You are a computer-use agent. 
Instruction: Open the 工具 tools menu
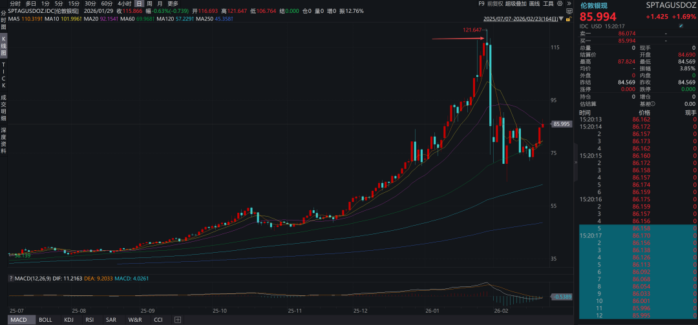[547, 4]
